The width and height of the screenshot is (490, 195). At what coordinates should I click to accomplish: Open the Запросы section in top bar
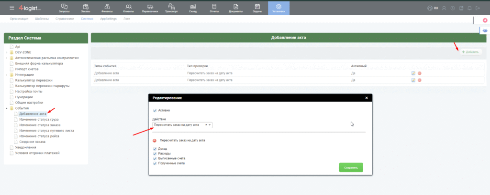64,8
